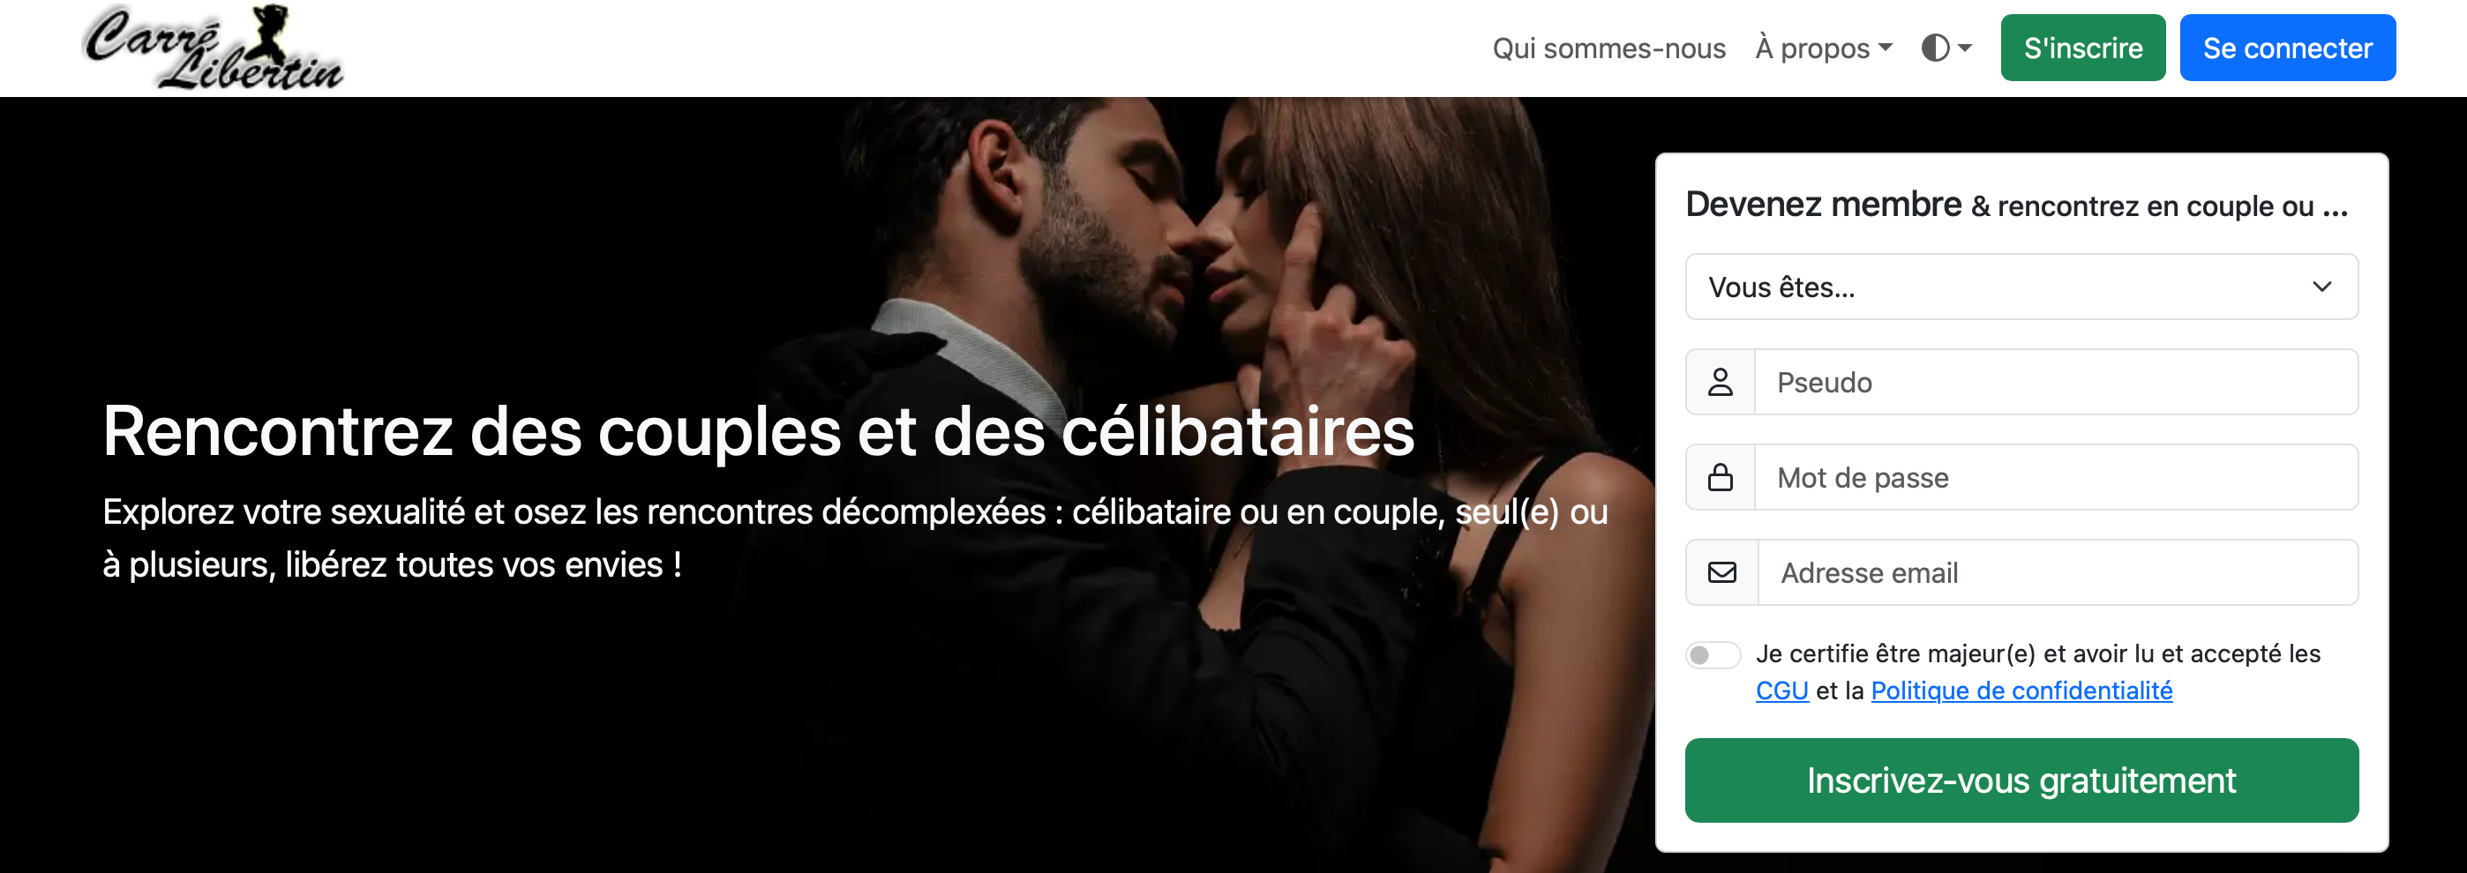Open Politique de confidentialité link
This screenshot has height=873, width=2467.
pyautogui.click(x=2021, y=691)
